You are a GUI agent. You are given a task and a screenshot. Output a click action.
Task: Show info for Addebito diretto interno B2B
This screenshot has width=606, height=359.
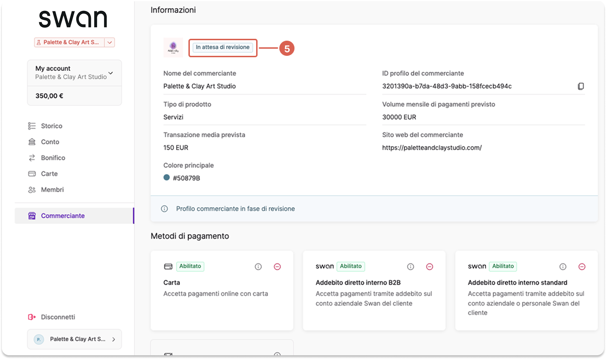(x=410, y=267)
